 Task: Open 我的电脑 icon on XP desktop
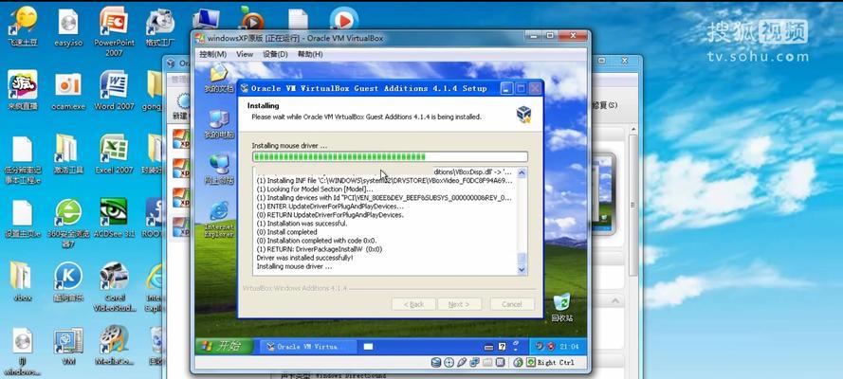[x=219, y=124]
